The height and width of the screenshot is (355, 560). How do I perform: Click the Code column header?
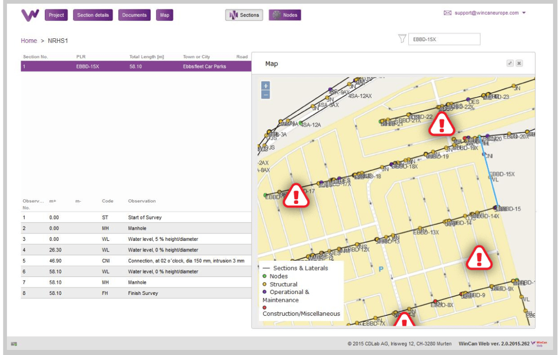tap(107, 201)
